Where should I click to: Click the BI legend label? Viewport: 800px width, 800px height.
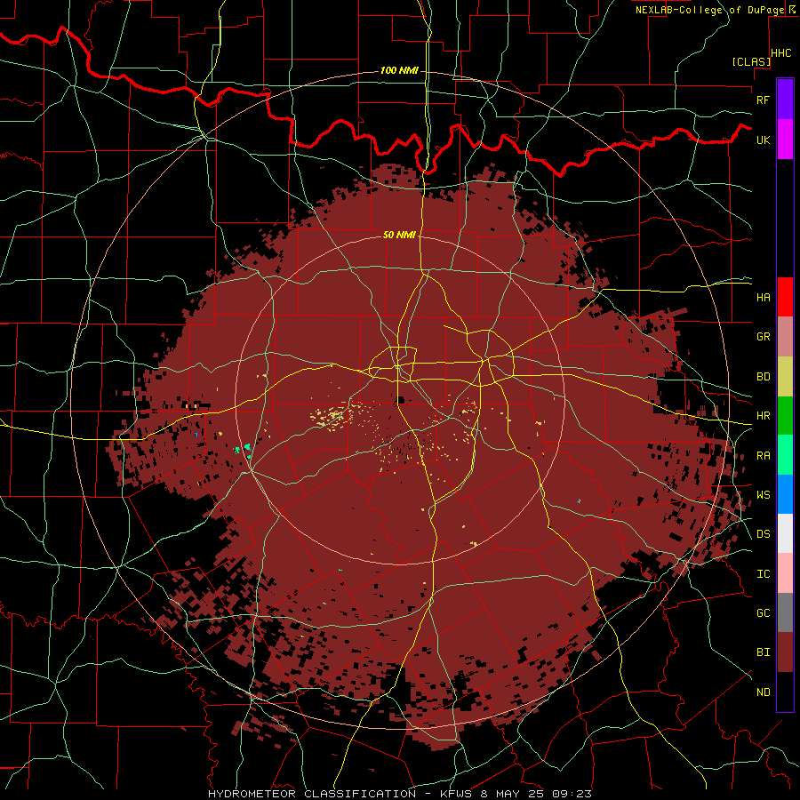point(764,652)
